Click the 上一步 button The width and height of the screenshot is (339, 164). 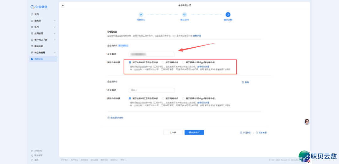(173, 132)
